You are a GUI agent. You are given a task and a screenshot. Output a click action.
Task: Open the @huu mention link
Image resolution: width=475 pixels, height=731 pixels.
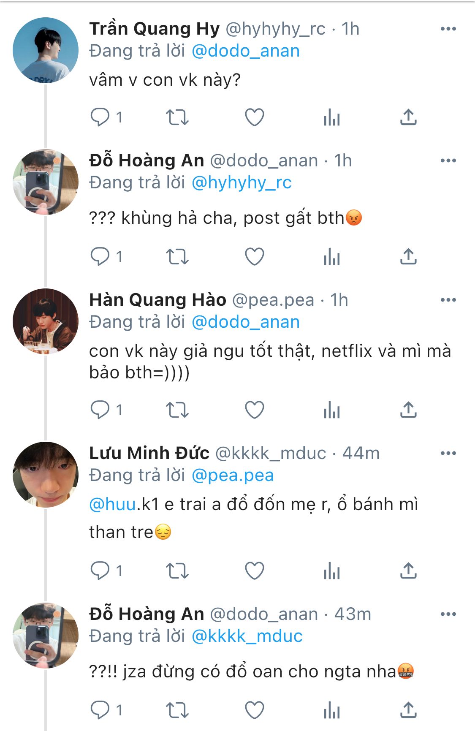click(x=112, y=505)
